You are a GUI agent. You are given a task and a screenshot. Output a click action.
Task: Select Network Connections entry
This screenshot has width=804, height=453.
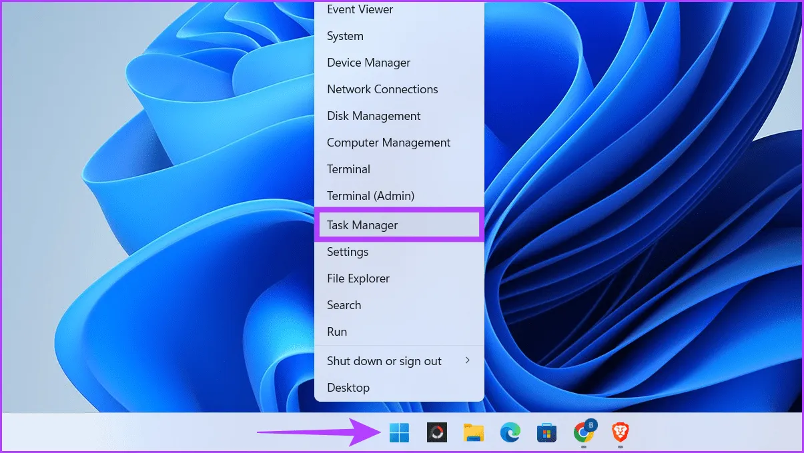tap(382, 89)
